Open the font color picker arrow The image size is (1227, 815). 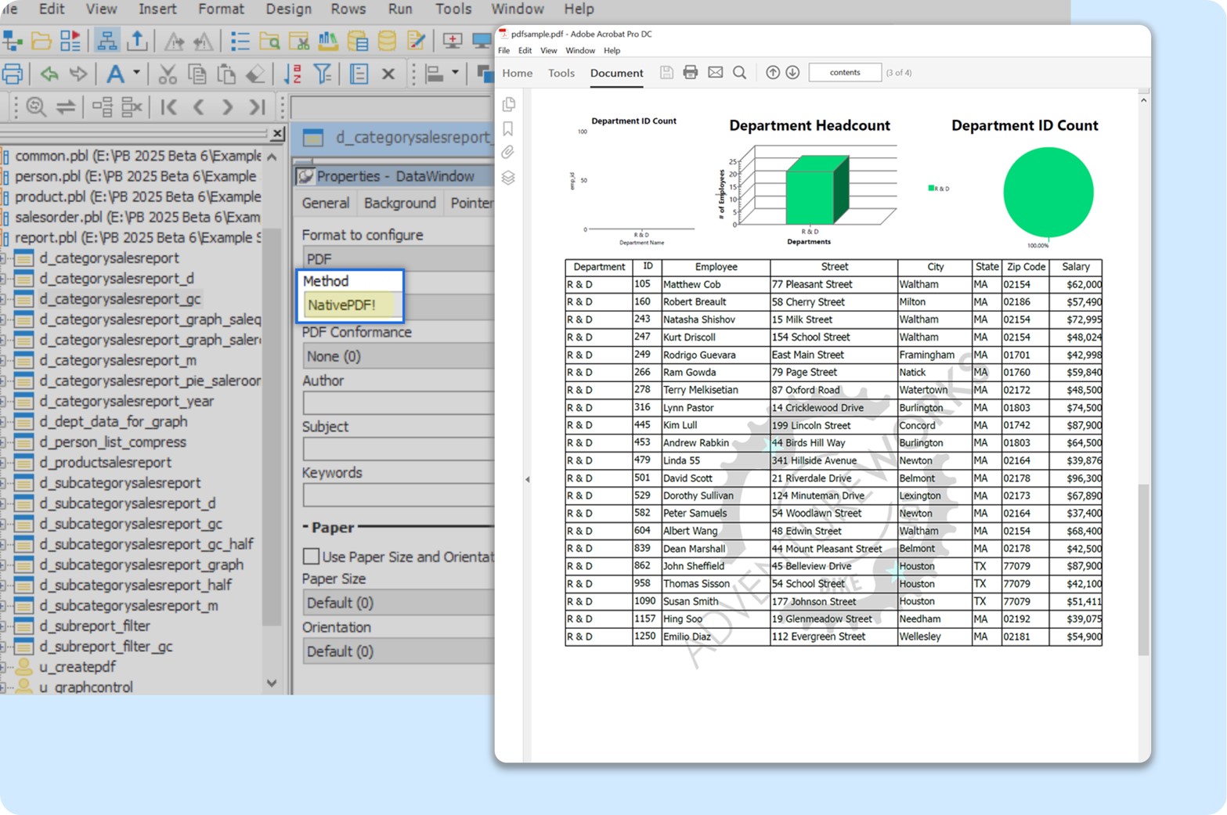tap(135, 74)
